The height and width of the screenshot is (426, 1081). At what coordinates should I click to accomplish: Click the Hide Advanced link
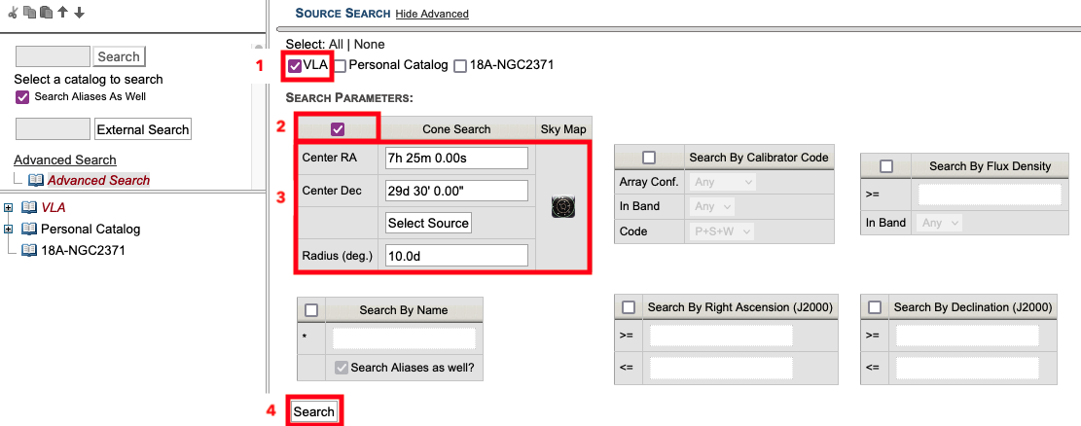coord(431,14)
